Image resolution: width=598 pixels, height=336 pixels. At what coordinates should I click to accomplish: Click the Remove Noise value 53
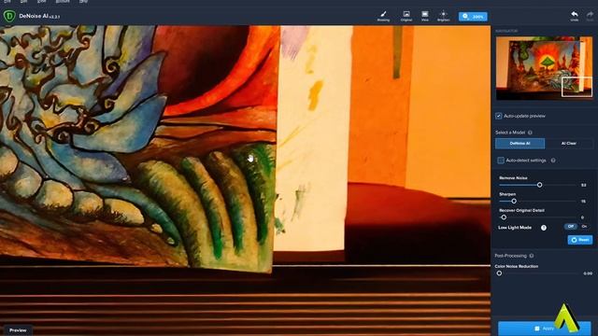coord(583,185)
